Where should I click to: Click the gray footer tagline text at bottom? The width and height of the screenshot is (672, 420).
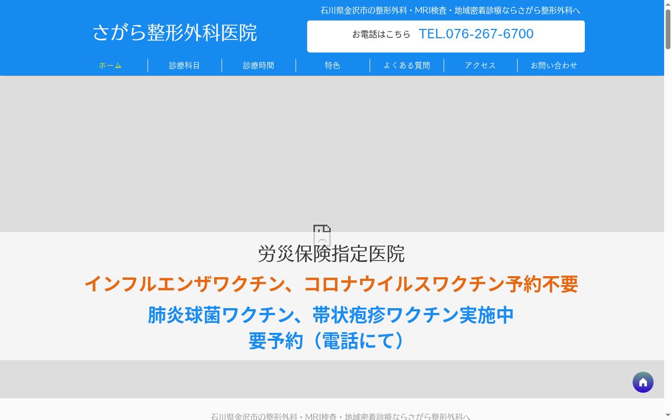click(x=340, y=416)
